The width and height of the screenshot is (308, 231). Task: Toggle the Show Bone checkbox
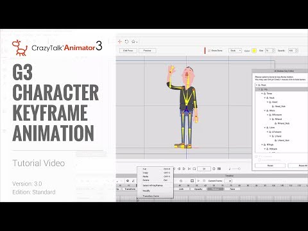(209, 51)
